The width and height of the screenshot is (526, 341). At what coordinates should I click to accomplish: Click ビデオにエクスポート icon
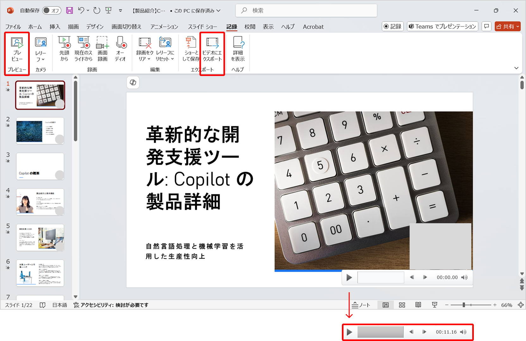[x=212, y=49]
